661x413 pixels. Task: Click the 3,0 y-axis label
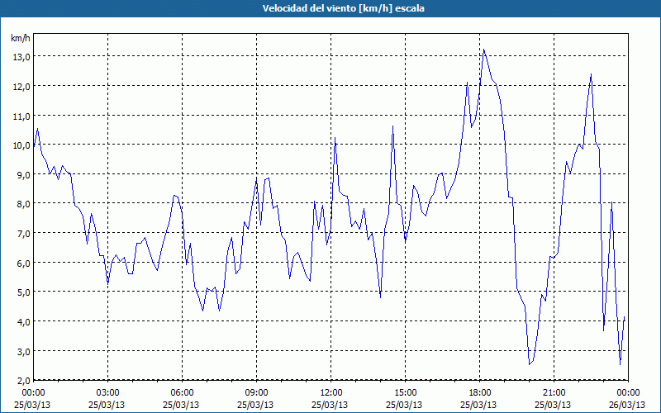[x=23, y=351]
